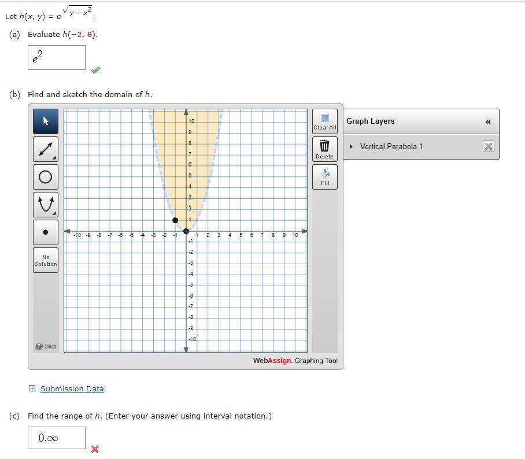Viewport: 525px width, 459px height.
Task: Click the answer box containing e²
Action: click(56, 57)
